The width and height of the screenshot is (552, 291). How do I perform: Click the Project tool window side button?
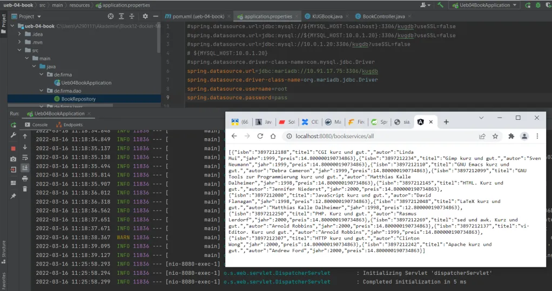[4, 24]
